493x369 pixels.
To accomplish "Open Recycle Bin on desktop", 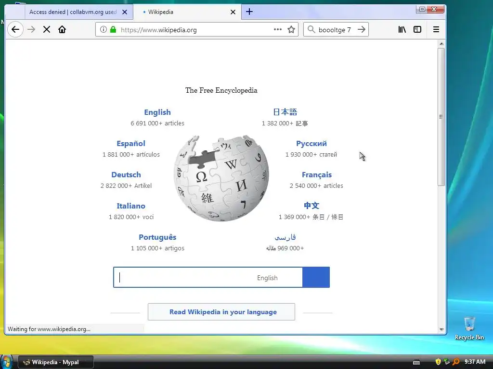I will tap(469, 328).
